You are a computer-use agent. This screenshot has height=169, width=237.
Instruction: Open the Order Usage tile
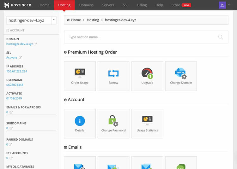[80, 76]
